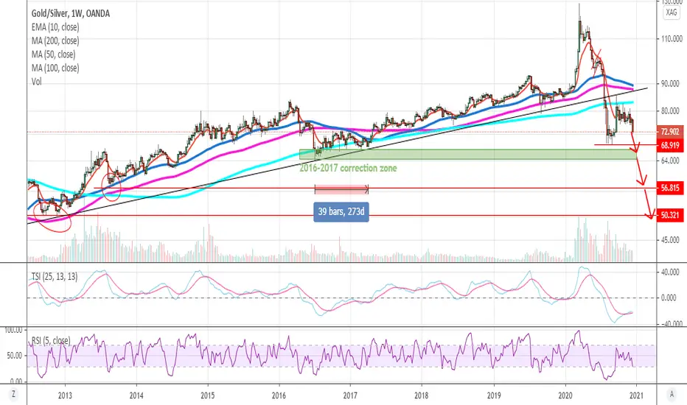687x405 pixels.
Task: Select the green correction zone rectangle
Action: coord(467,154)
